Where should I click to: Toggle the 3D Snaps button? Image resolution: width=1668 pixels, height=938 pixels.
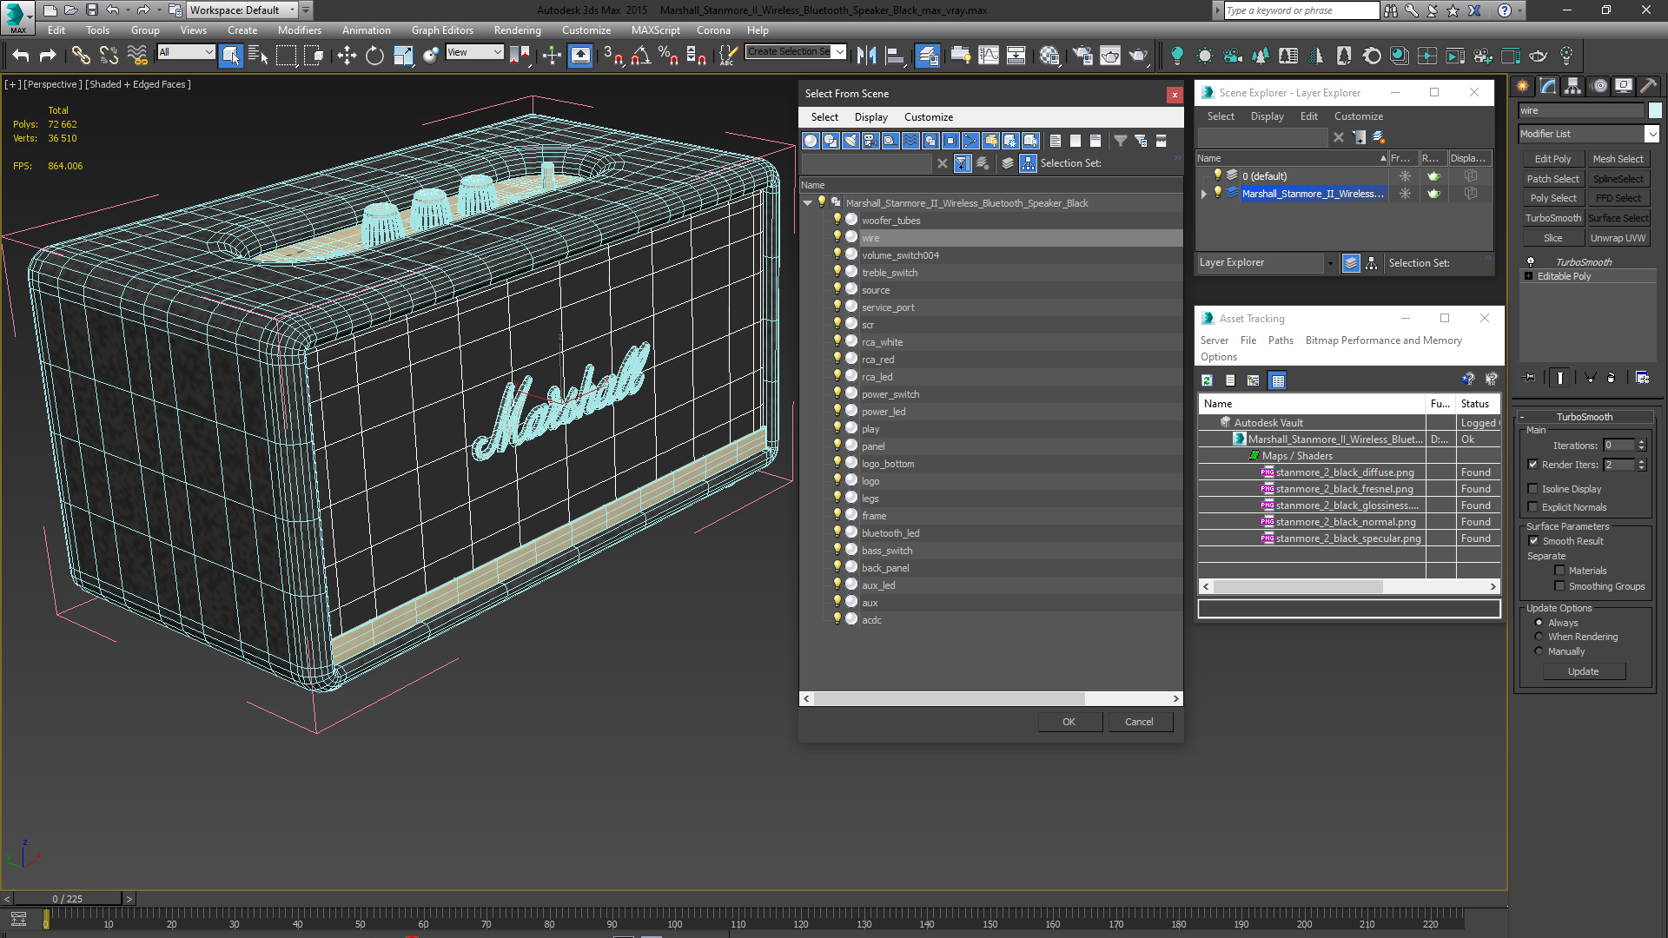tap(612, 56)
